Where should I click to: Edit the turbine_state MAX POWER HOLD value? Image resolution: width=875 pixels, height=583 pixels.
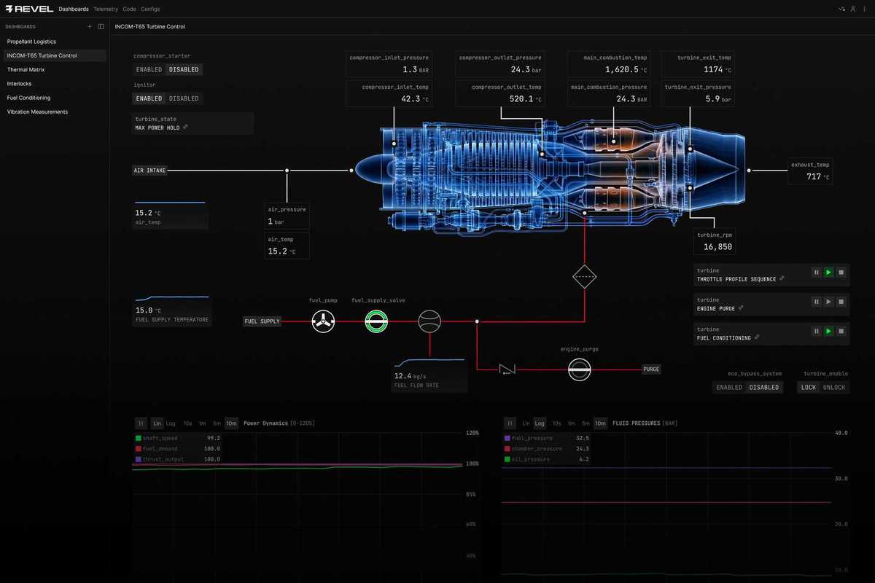coord(186,128)
